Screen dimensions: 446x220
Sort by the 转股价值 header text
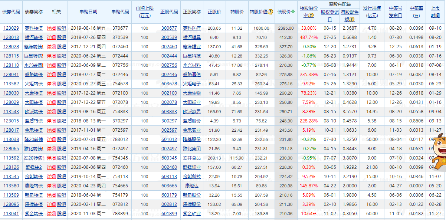(x=259, y=12)
